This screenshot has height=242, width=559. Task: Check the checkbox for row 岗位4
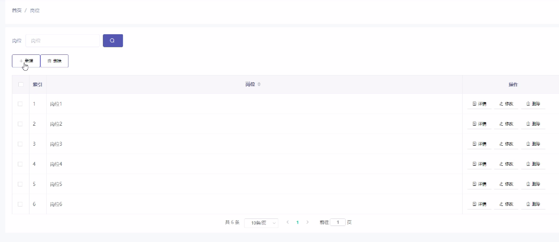coord(20,164)
